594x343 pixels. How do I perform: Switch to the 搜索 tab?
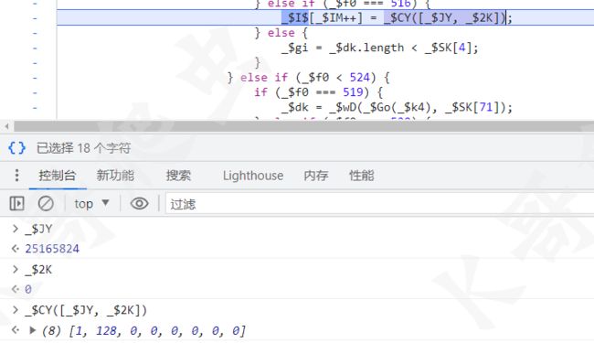[178, 176]
